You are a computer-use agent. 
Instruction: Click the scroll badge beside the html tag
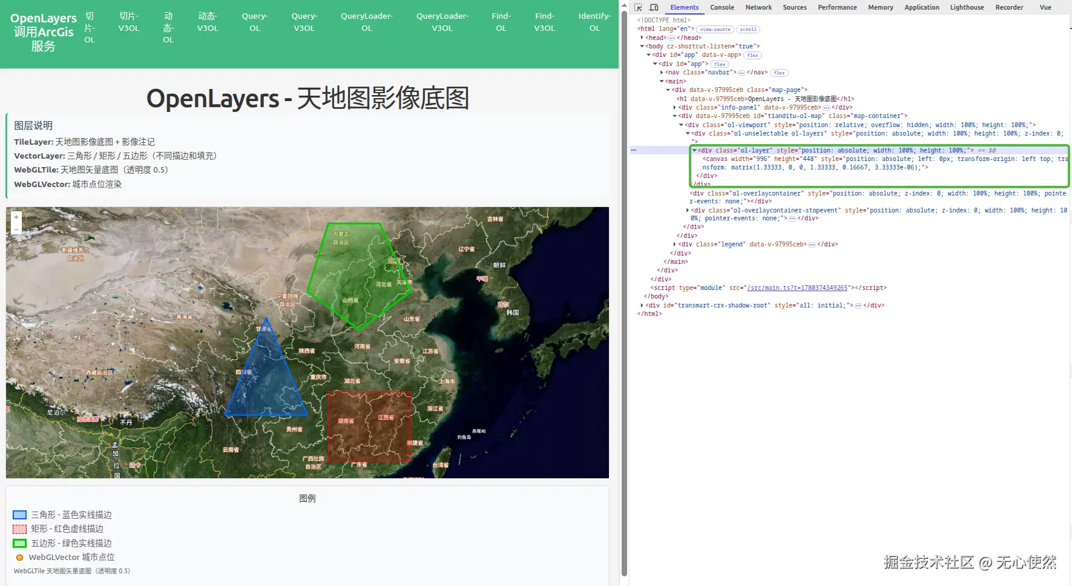coord(748,29)
